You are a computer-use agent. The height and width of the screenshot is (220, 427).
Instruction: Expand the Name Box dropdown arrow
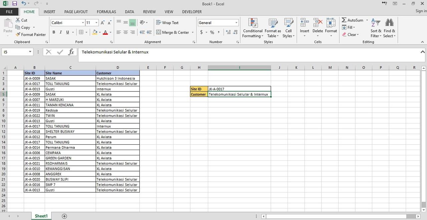pos(30,52)
